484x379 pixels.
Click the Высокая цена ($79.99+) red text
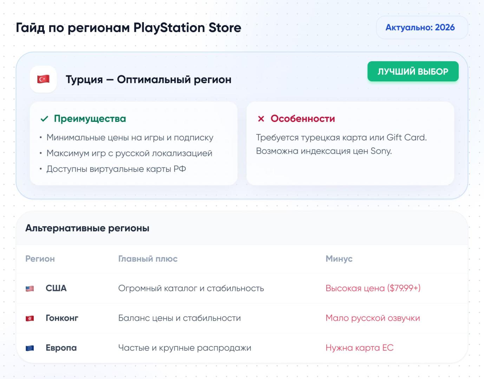tap(373, 288)
